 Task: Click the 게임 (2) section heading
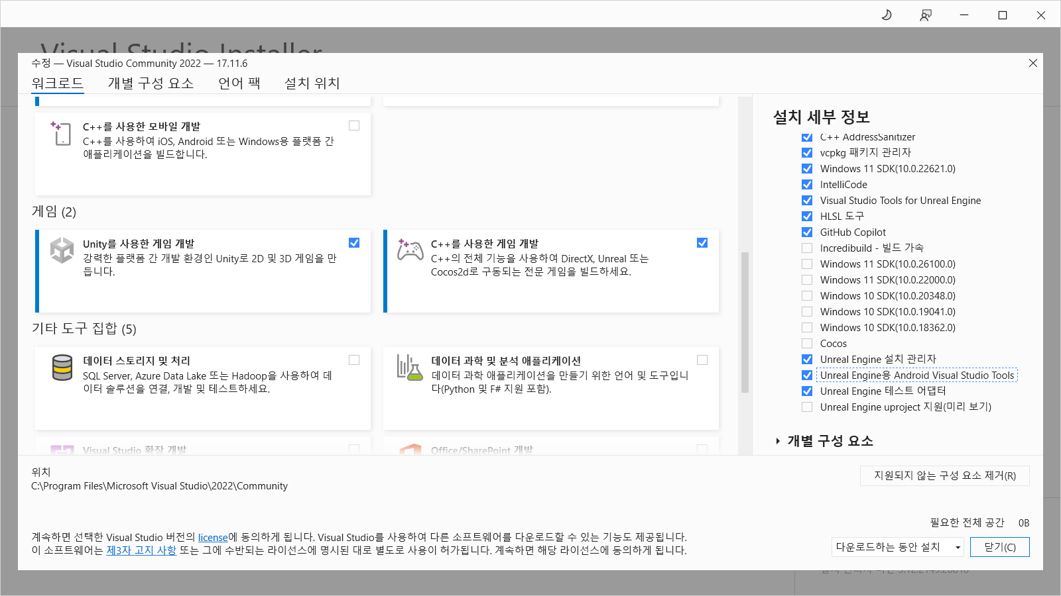[x=54, y=212]
